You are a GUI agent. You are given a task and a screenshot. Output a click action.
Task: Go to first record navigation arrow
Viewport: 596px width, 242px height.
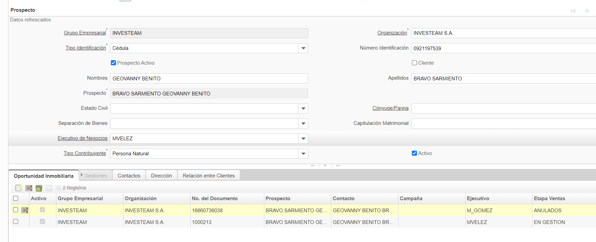pos(573,11)
